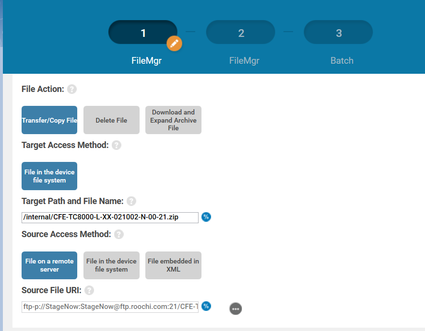Choose File in the device file system under Source Access Method
Screen dimensions: 425x331
(111, 265)
